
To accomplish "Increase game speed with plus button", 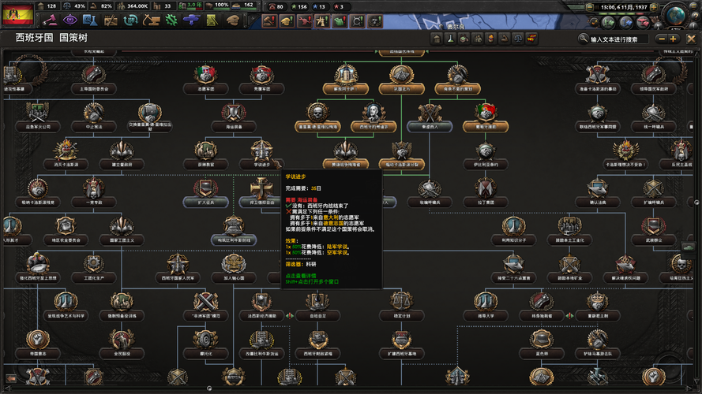I will pos(654,7).
